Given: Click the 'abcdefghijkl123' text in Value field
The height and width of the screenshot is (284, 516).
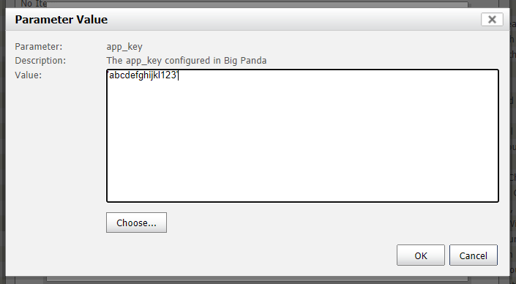Looking at the screenshot, I should pos(143,75).
